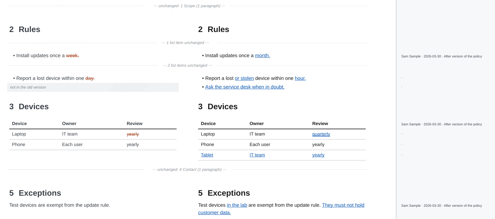Click the inserted word "hour."

click(300, 78)
